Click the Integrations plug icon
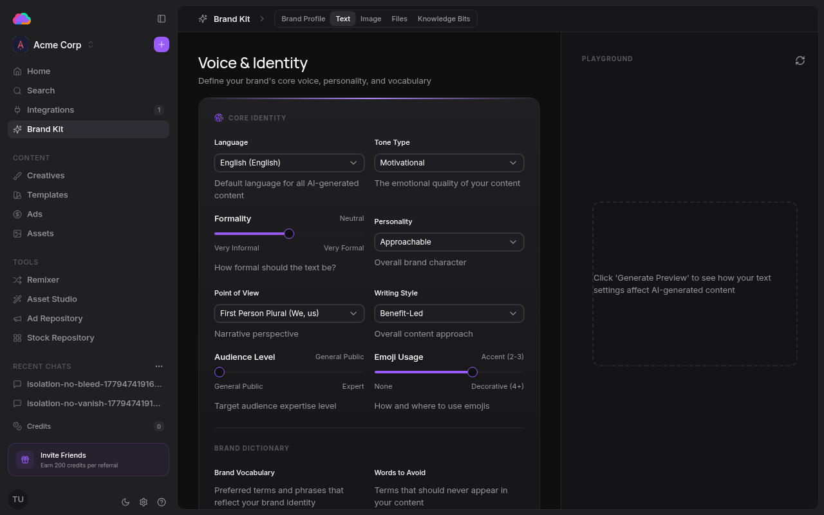 click(x=17, y=110)
